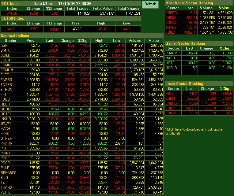This screenshot has width=234, height=196.
Task: Select the ELEC sector name
Action: tap(5, 75)
